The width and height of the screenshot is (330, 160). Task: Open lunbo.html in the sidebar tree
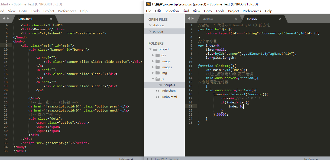(169, 97)
